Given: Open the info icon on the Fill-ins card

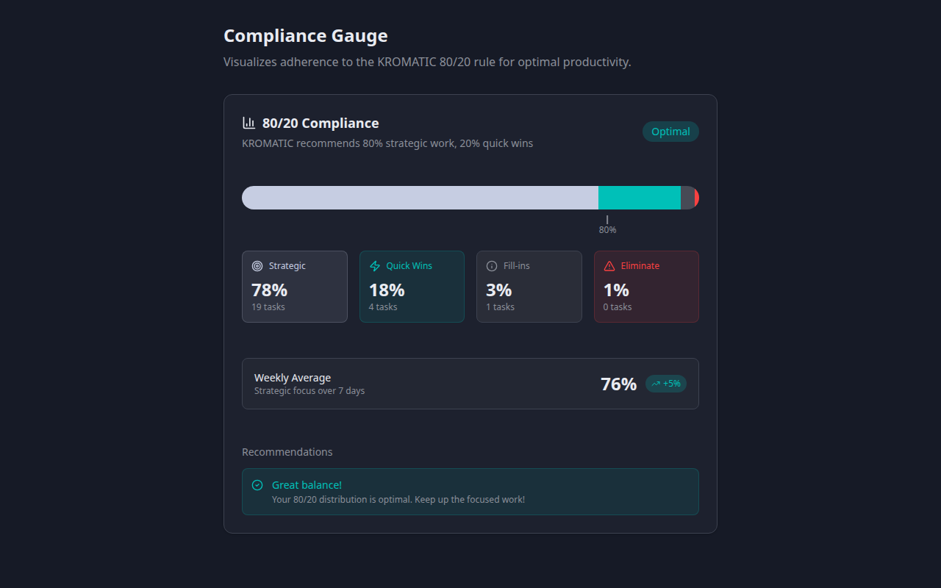Looking at the screenshot, I should (x=491, y=265).
